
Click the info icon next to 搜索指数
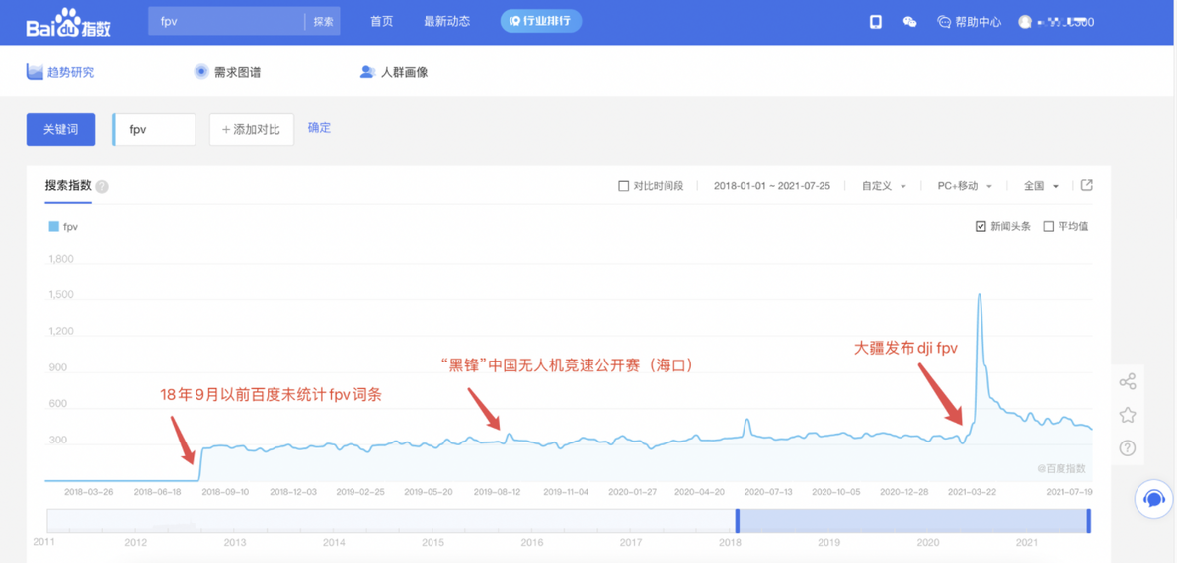(102, 186)
